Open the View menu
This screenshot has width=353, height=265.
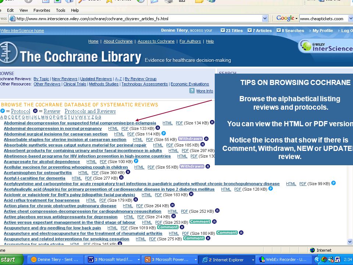(x=24, y=10)
